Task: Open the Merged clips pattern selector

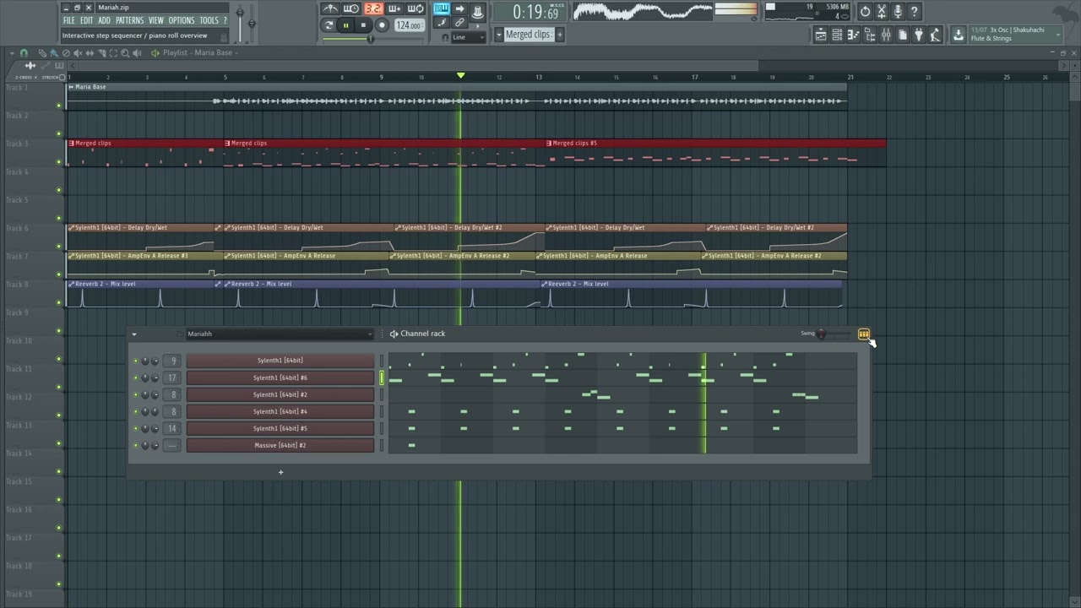Action: coord(529,35)
